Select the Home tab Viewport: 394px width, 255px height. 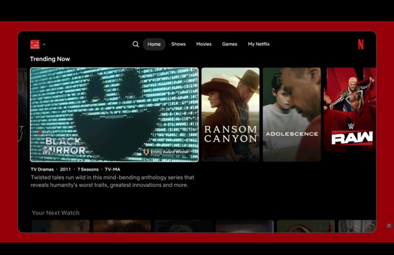coord(154,44)
